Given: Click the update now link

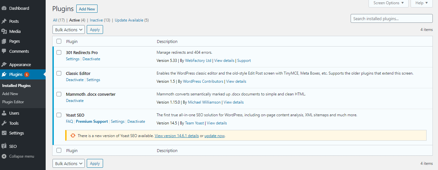Looking at the screenshot, I should 215,136.
